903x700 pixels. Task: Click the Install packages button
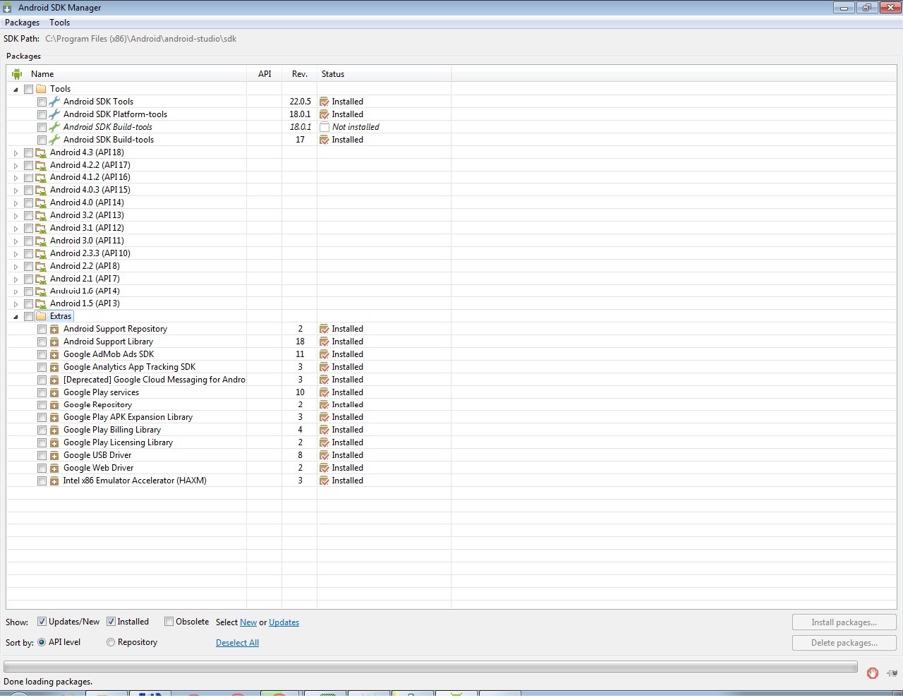point(844,622)
